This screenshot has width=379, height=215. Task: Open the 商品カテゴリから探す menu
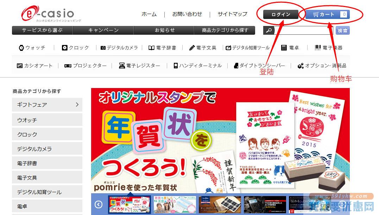[225, 30]
